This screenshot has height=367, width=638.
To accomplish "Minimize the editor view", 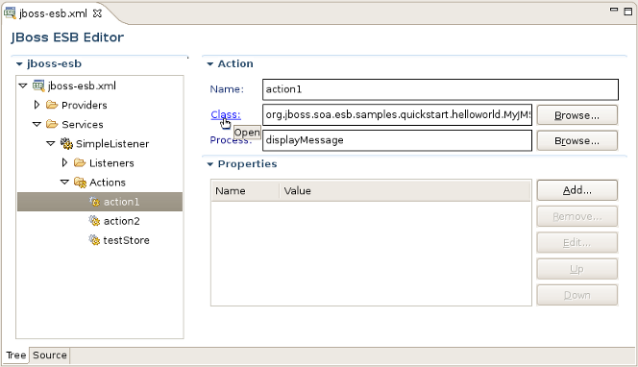I will coord(614,10).
